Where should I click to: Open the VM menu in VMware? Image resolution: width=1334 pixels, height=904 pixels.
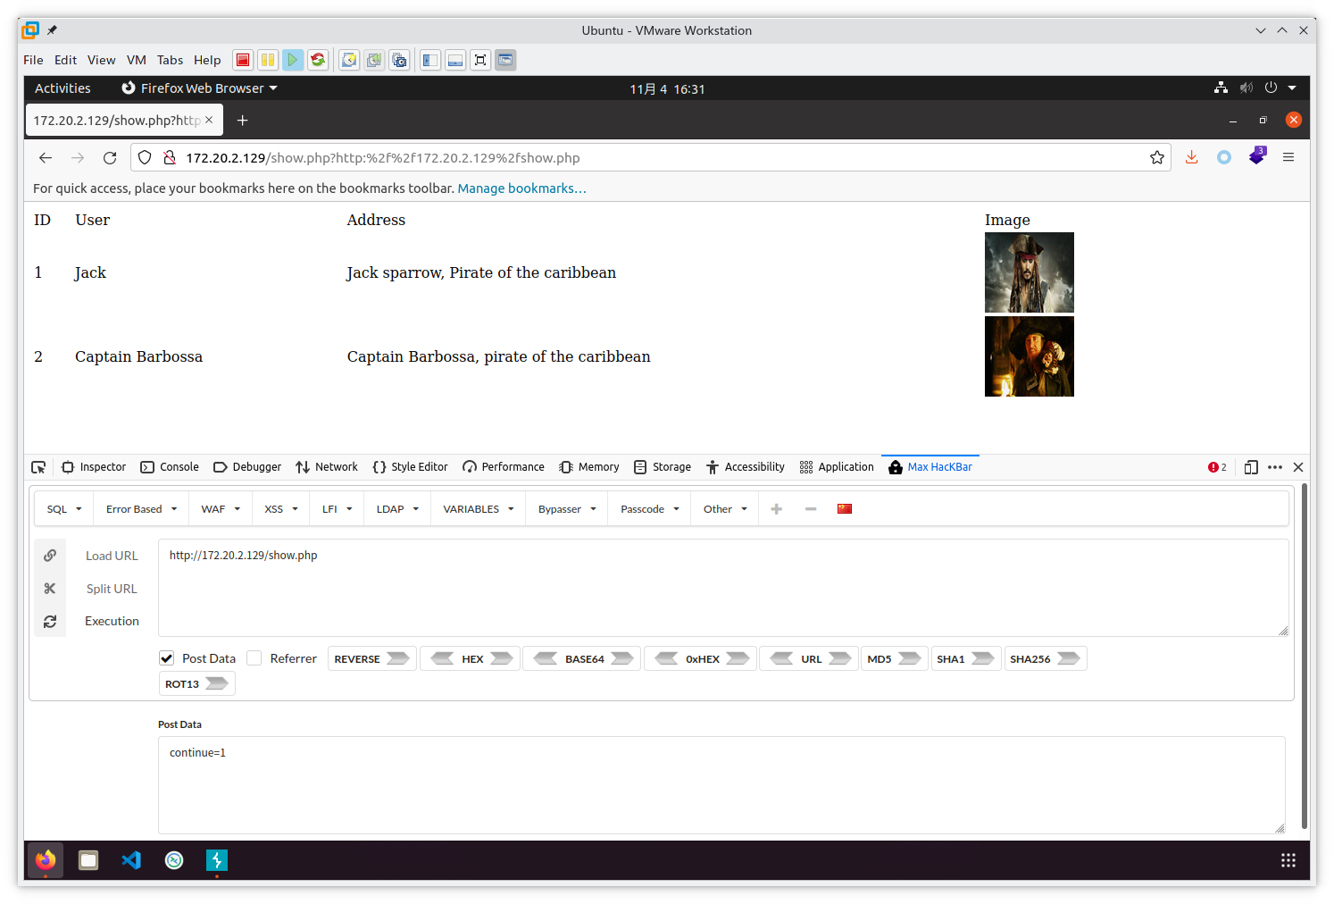(137, 60)
